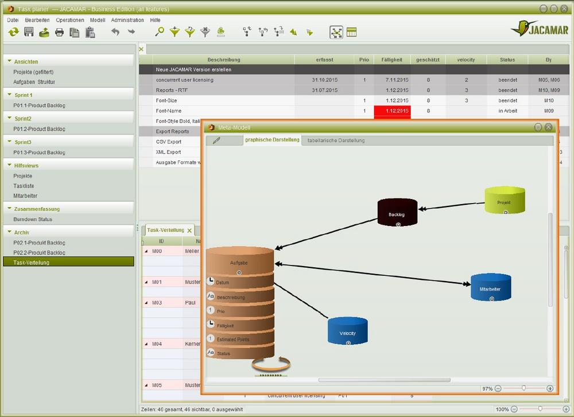Collapse the M03 row triangle

(x=146, y=303)
